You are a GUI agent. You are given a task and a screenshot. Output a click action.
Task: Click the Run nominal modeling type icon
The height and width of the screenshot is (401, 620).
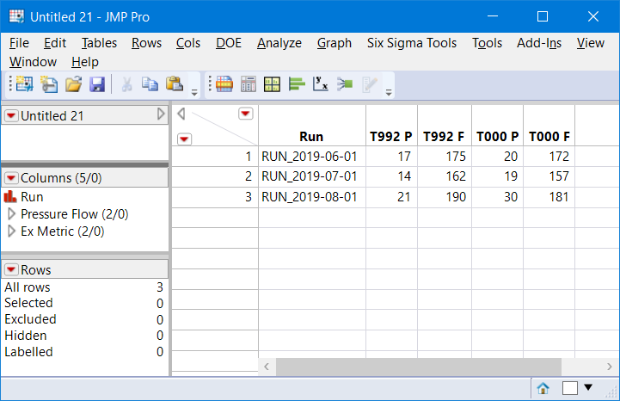(x=9, y=196)
